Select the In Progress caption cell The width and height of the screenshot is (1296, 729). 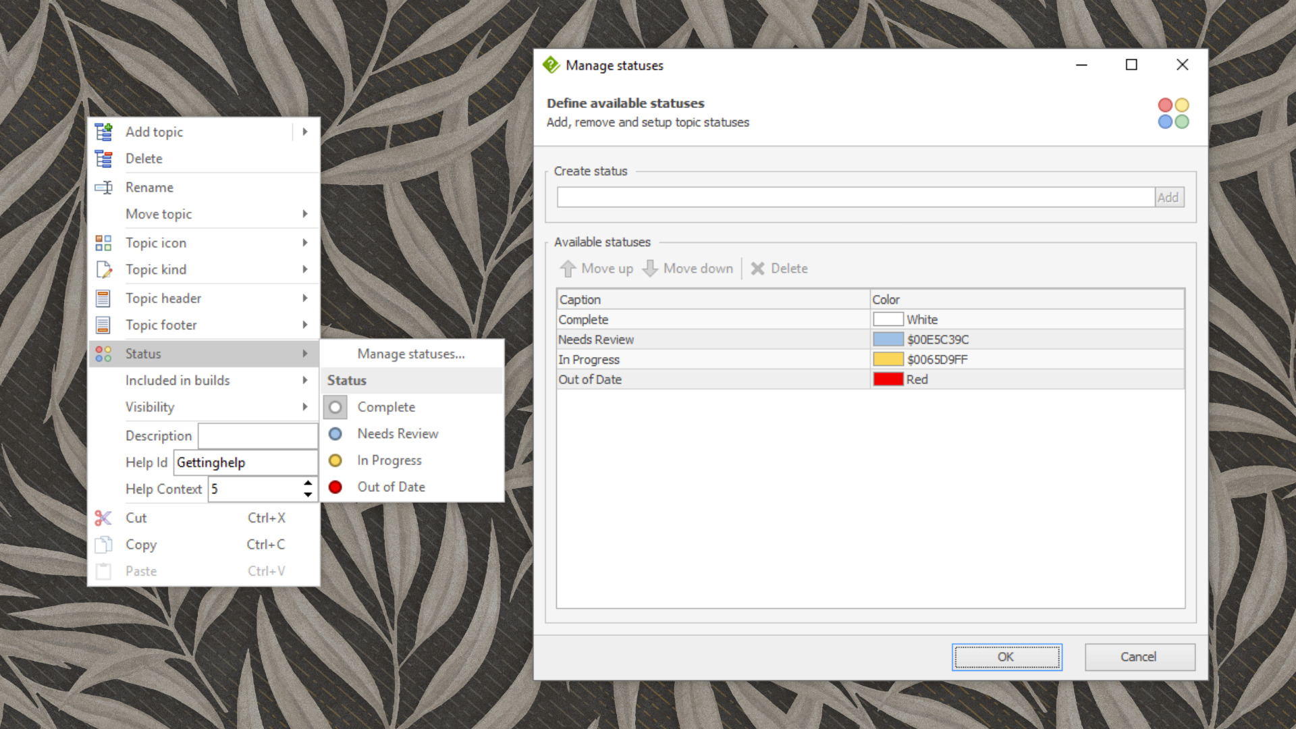point(713,359)
